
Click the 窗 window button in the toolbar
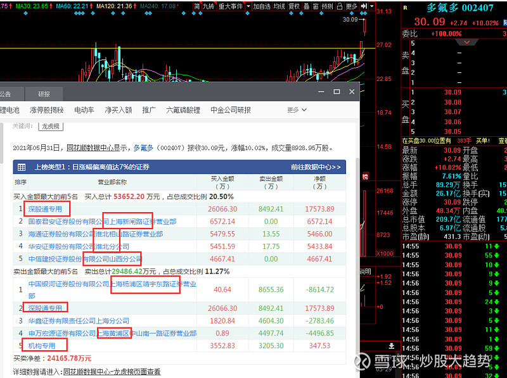pos(316,6)
